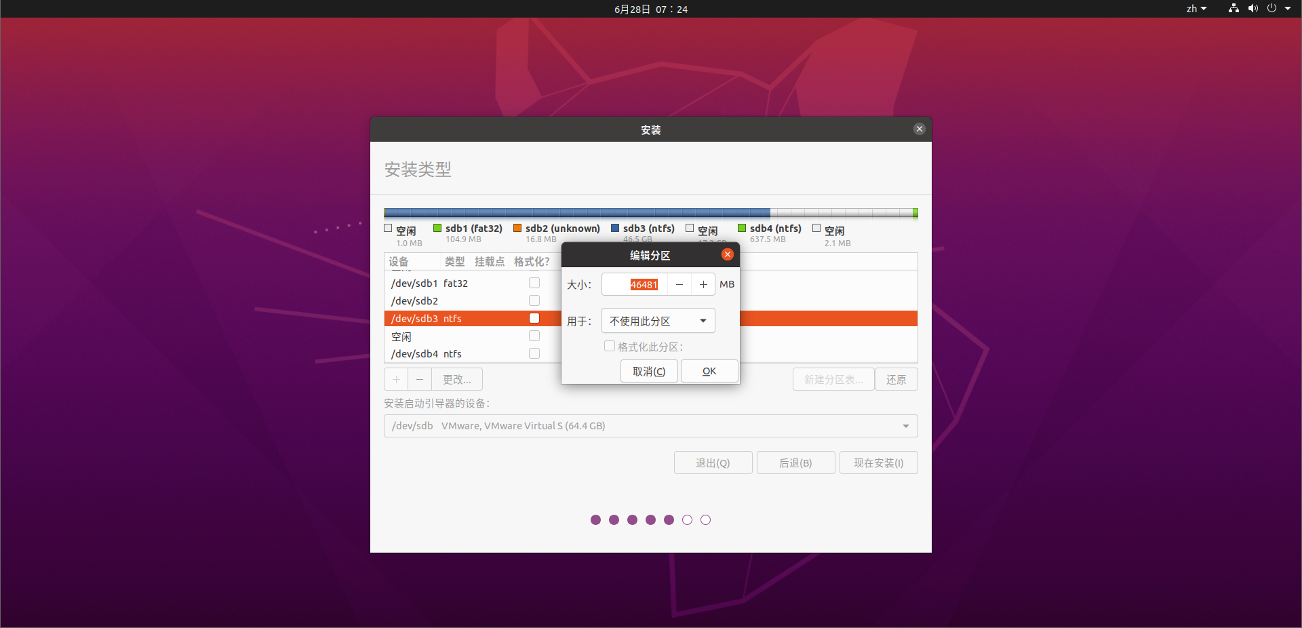Open the boot loader device dropdown /dev/sdb
The height and width of the screenshot is (628, 1302).
(650, 426)
